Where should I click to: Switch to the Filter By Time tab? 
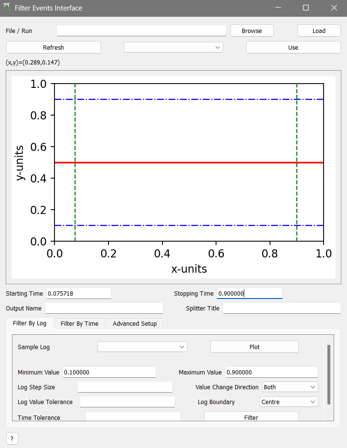pyautogui.click(x=79, y=323)
